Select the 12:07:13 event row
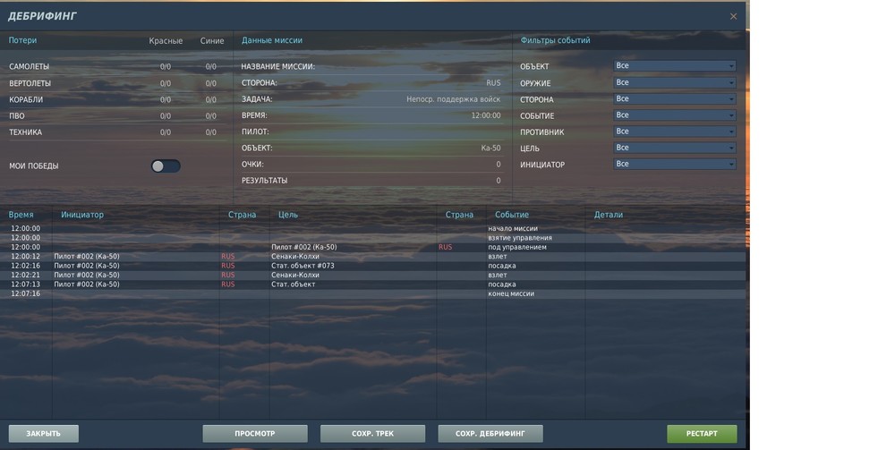 372,284
